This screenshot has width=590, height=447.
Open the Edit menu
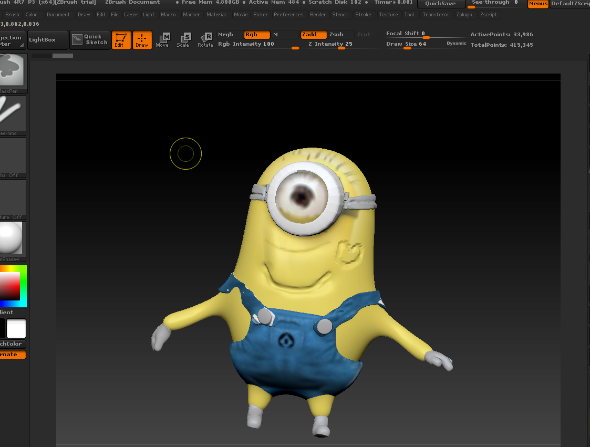point(101,15)
